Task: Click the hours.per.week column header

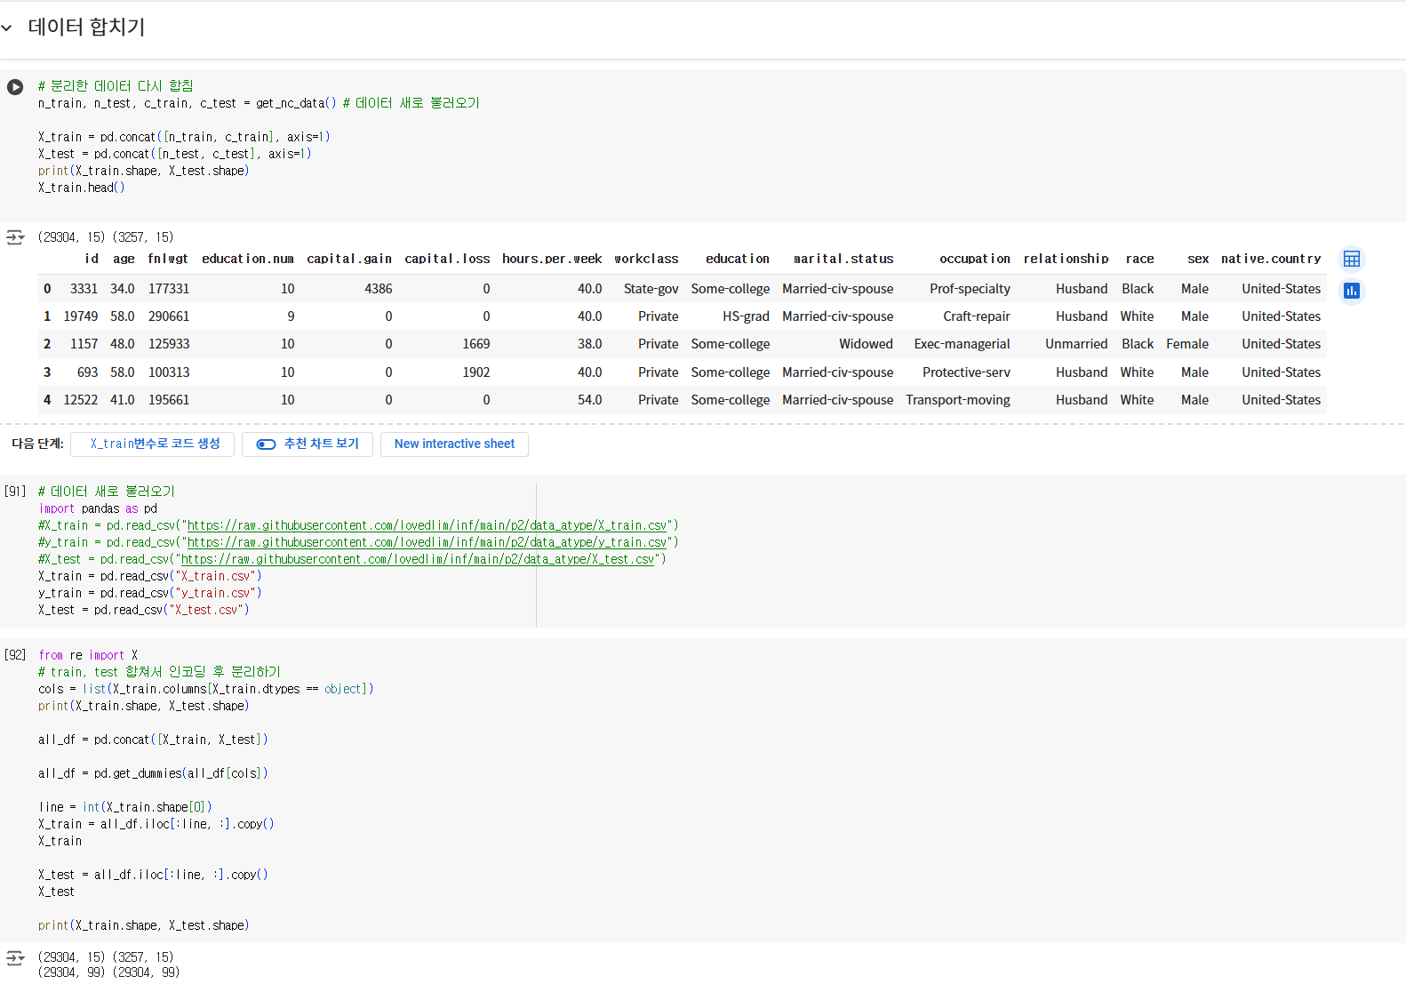Action: [x=552, y=259]
